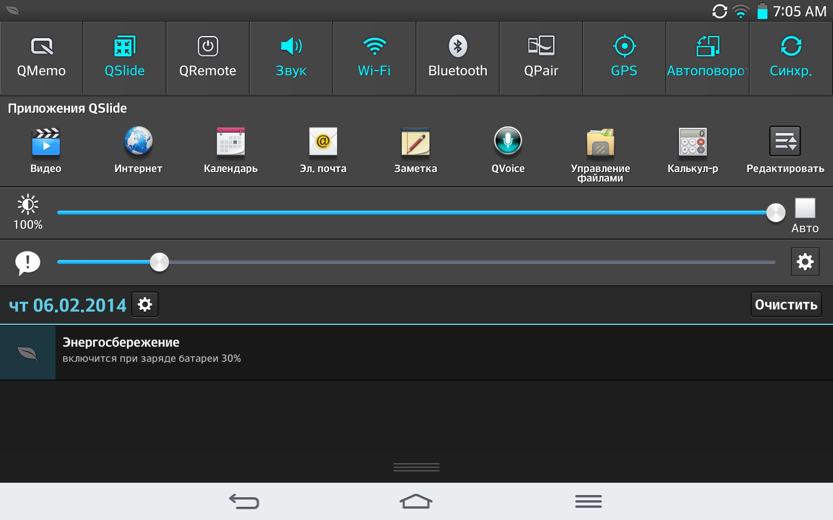
Task: Open the Calendar QSlide app
Action: 230,142
